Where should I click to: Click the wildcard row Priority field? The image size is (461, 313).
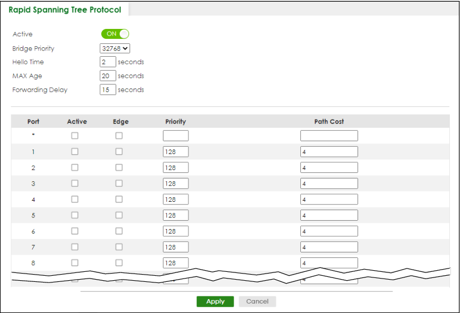click(176, 136)
